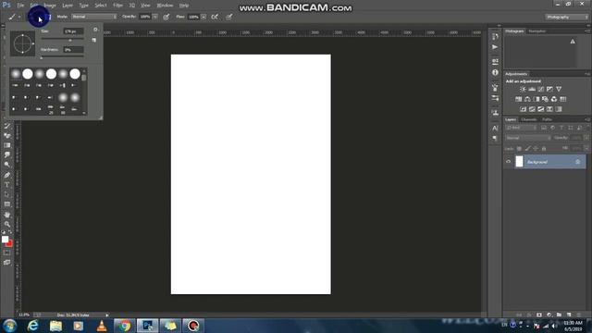The height and width of the screenshot is (333, 592).
Task: Toggle visibility of the Background layer
Action: pyautogui.click(x=508, y=162)
